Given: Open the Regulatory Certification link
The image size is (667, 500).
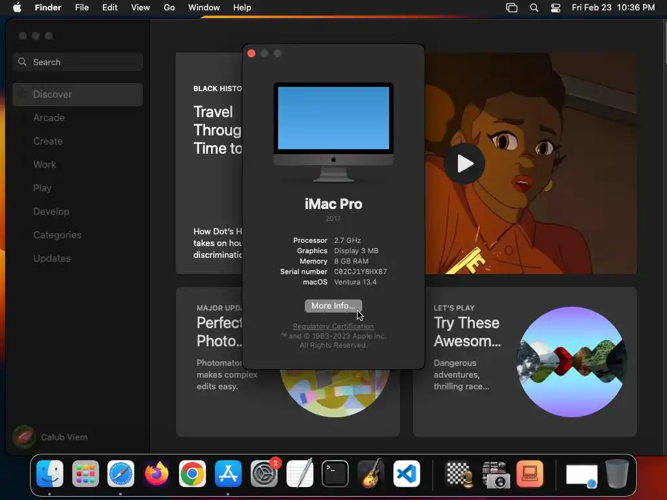Looking at the screenshot, I should (333, 326).
